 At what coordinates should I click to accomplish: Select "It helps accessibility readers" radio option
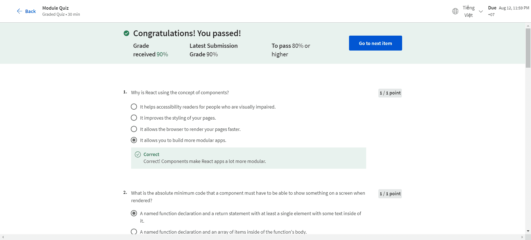point(134,107)
